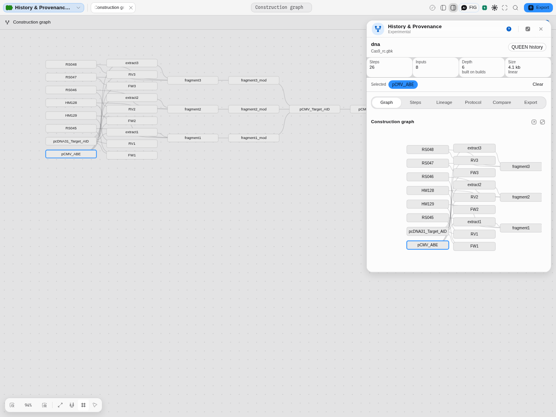This screenshot has height=417, width=556.
Task: Select RS048 node on main canvas
Action: tap(71, 64)
